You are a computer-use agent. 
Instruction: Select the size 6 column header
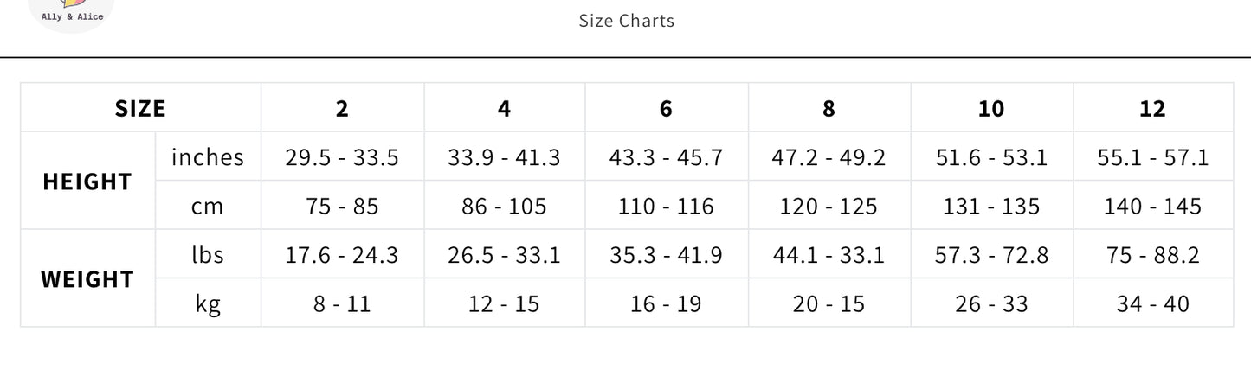coord(666,108)
